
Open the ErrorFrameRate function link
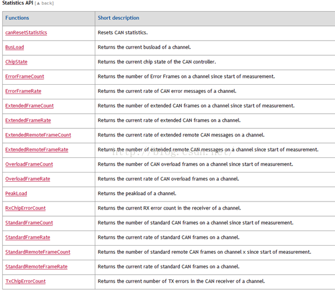point(23,91)
